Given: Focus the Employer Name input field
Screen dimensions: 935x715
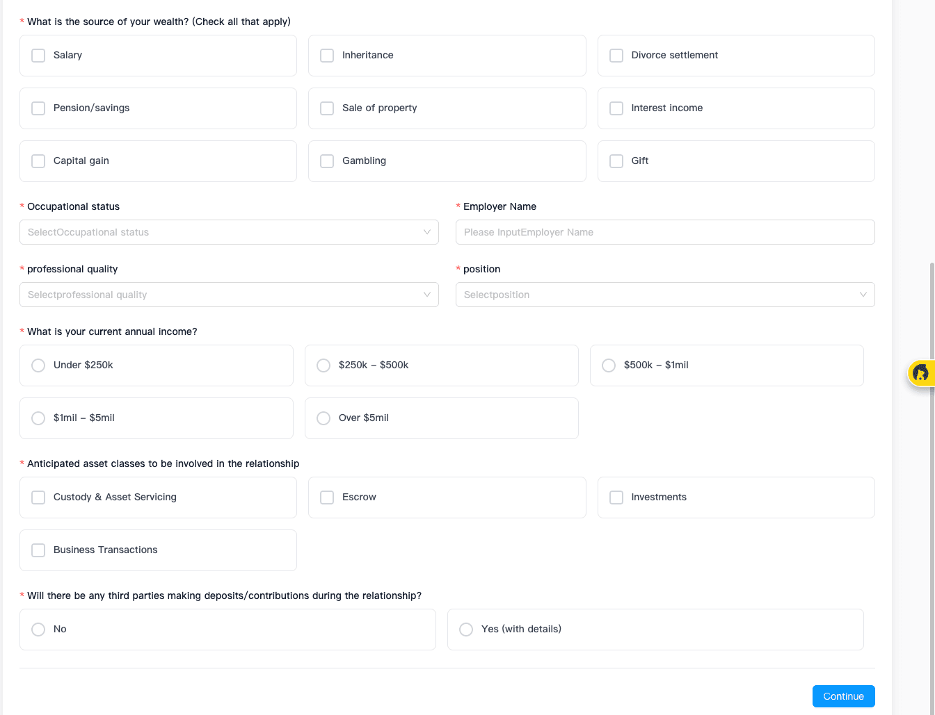Looking at the screenshot, I should [665, 232].
